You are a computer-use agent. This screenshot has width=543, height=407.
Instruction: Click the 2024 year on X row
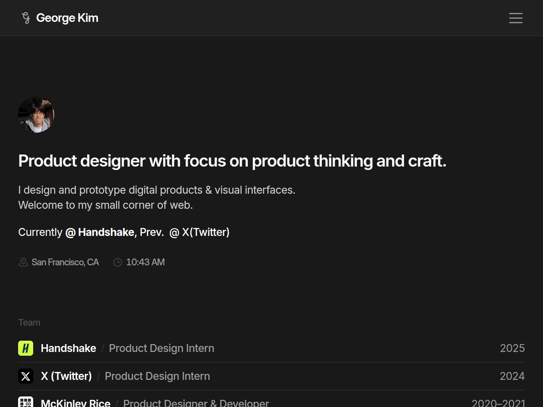click(x=512, y=376)
